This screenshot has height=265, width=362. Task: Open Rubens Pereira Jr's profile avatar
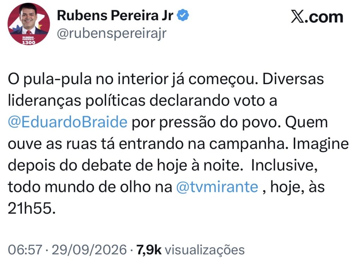[x=29, y=24]
